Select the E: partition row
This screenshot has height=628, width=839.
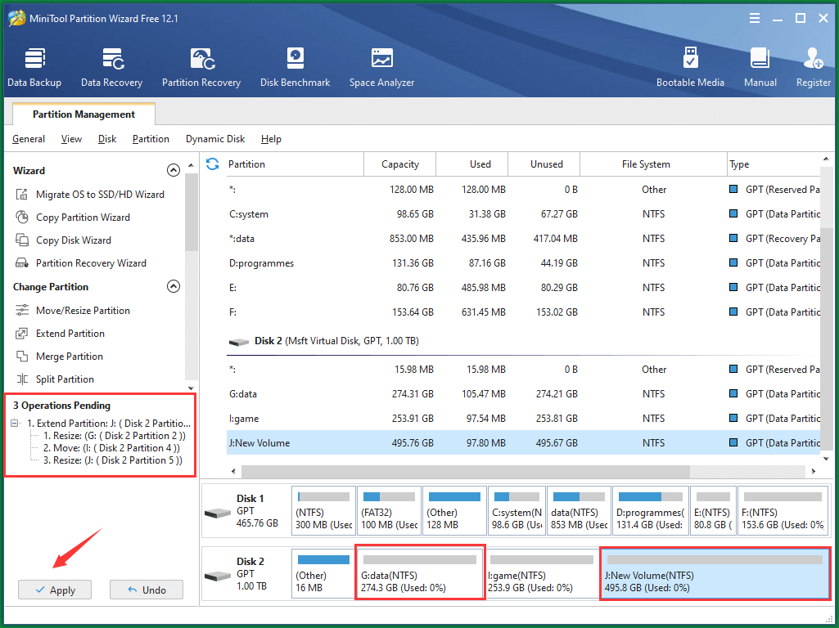[x=523, y=288]
